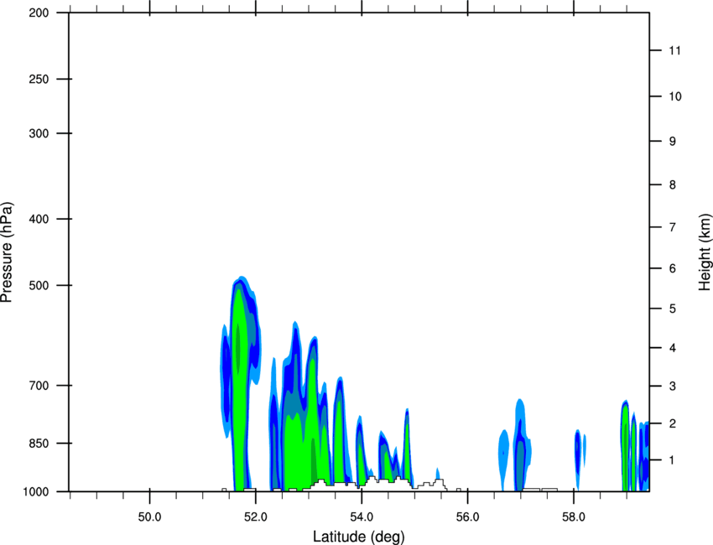Click the 56.0 latitude tick label
The image size is (713, 545).
[x=467, y=517]
